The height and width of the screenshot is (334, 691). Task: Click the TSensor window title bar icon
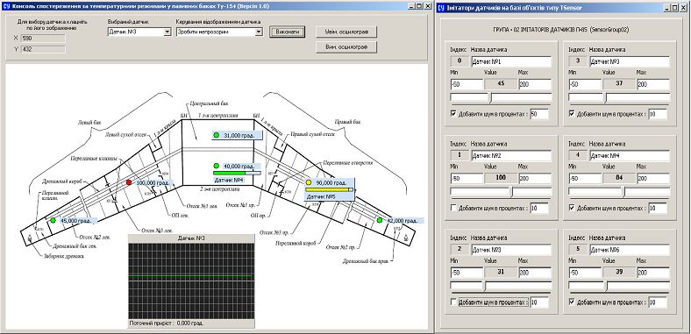441,8
